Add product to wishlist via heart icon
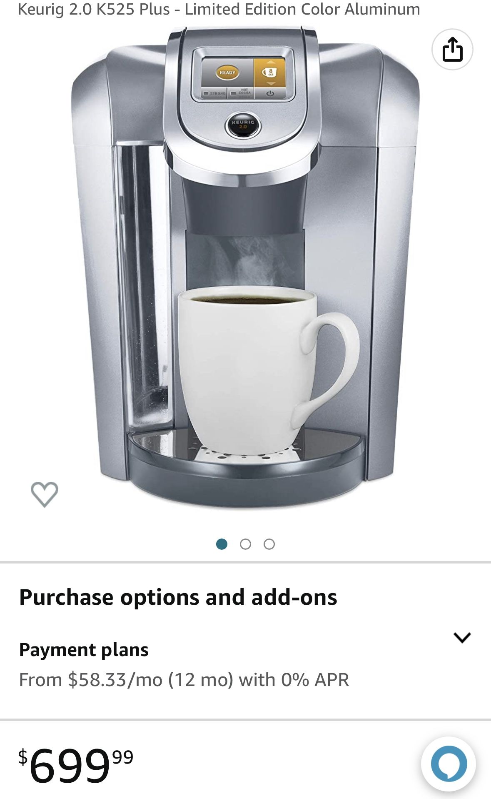The width and height of the screenshot is (491, 799). coord(45,494)
